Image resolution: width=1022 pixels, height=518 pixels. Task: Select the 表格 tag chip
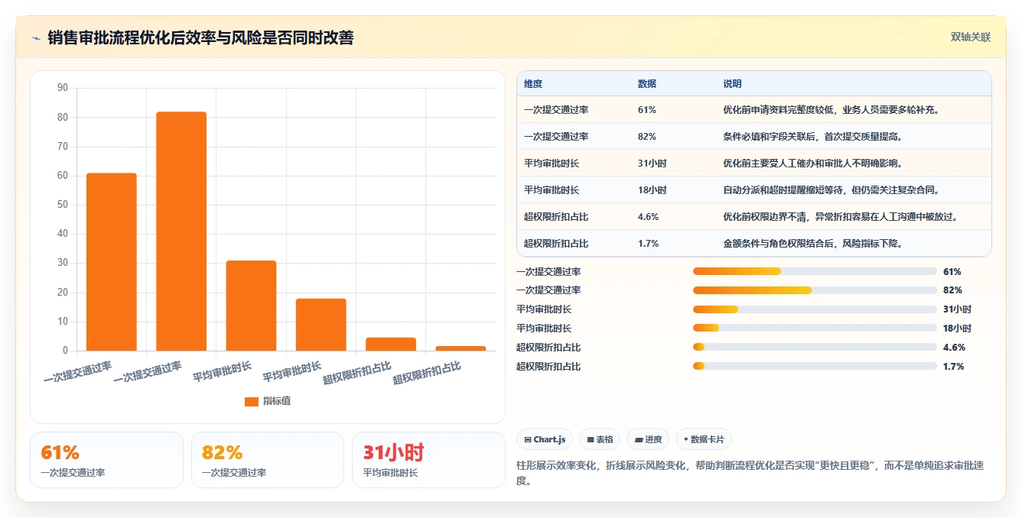tap(600, 439)
